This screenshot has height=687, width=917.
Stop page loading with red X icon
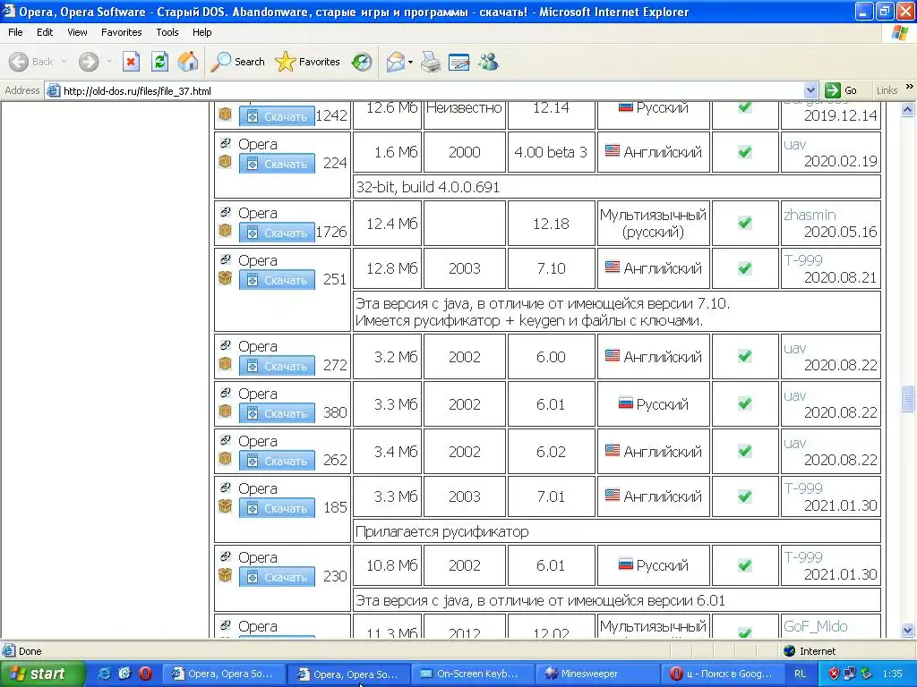131,62
